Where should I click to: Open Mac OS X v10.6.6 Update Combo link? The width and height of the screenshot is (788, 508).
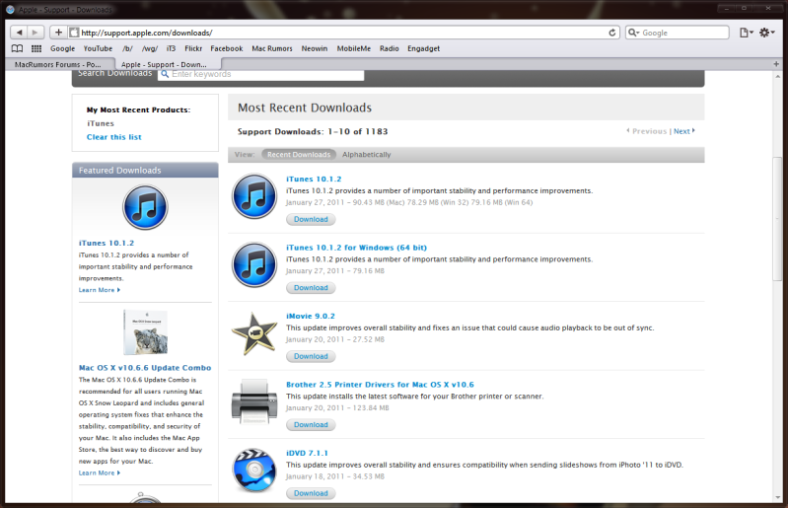(145, 368)
